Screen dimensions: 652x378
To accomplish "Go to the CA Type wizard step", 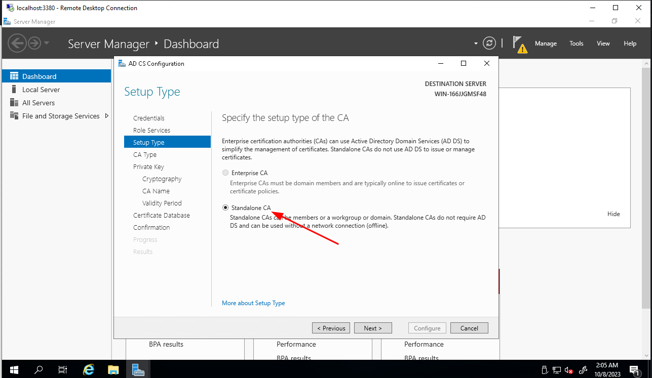I will (x=145, y=154).
